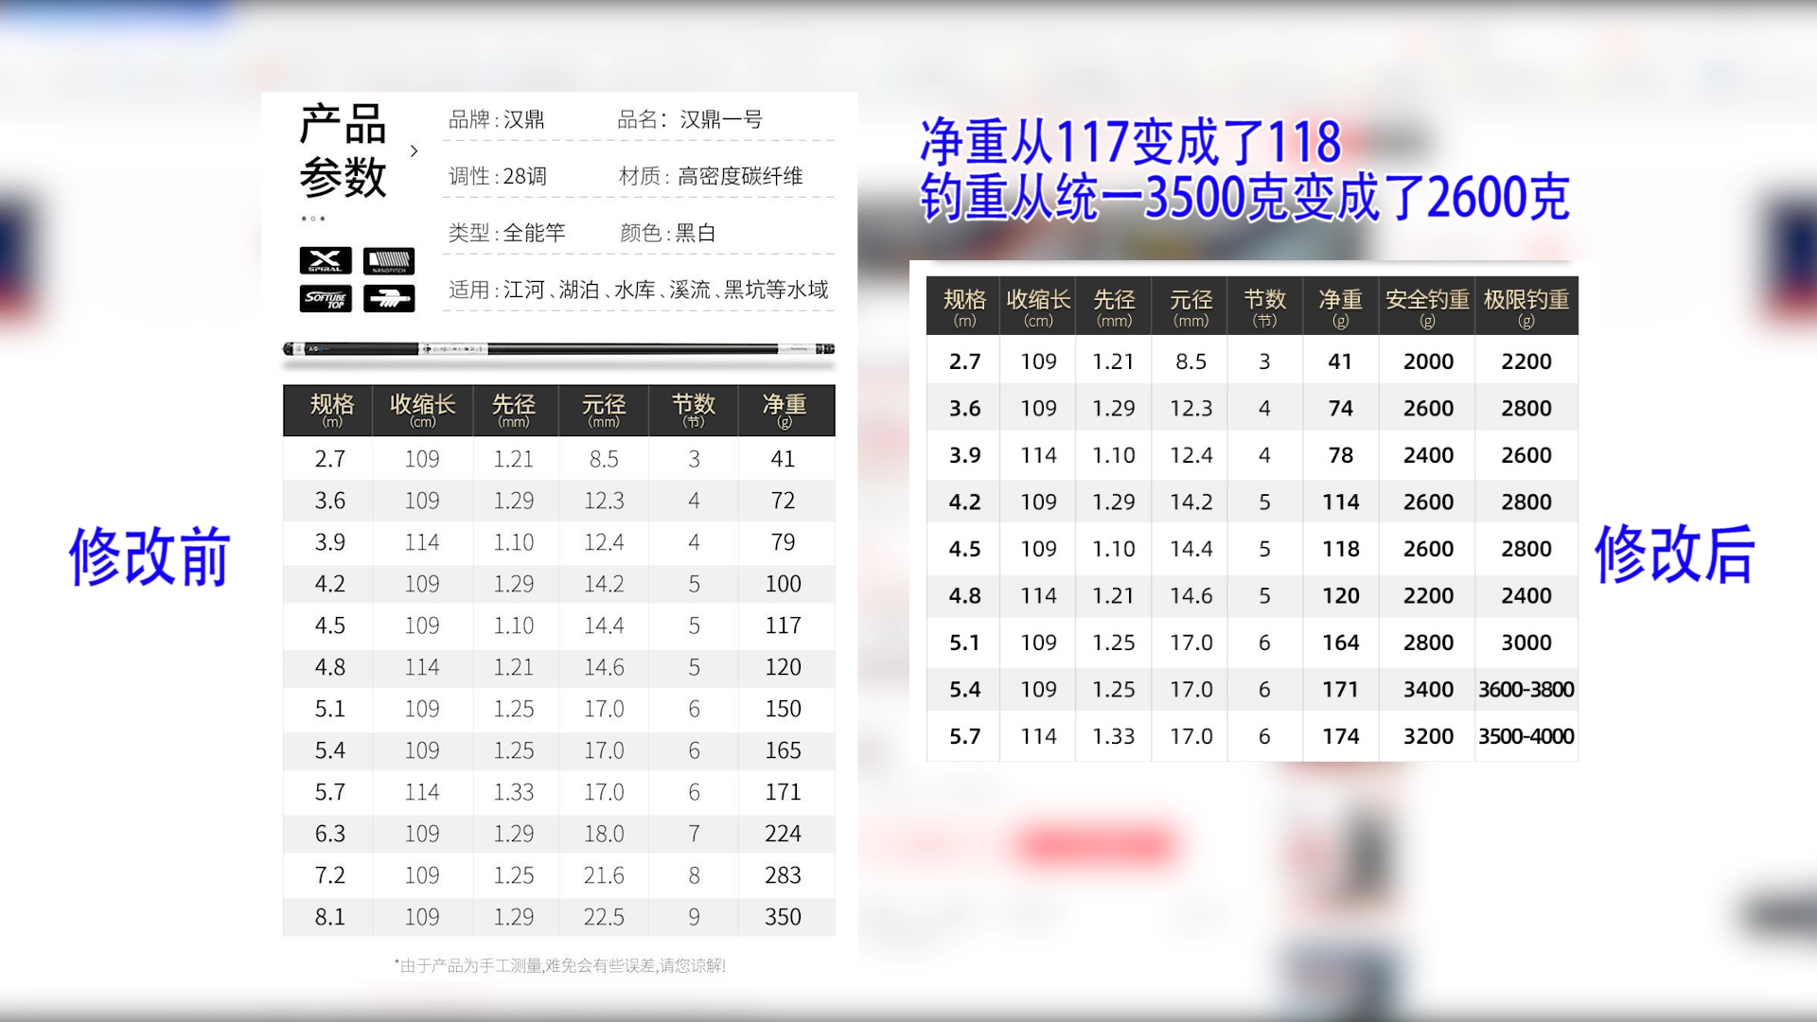Click the Softube Top icon

pos(326,299)
